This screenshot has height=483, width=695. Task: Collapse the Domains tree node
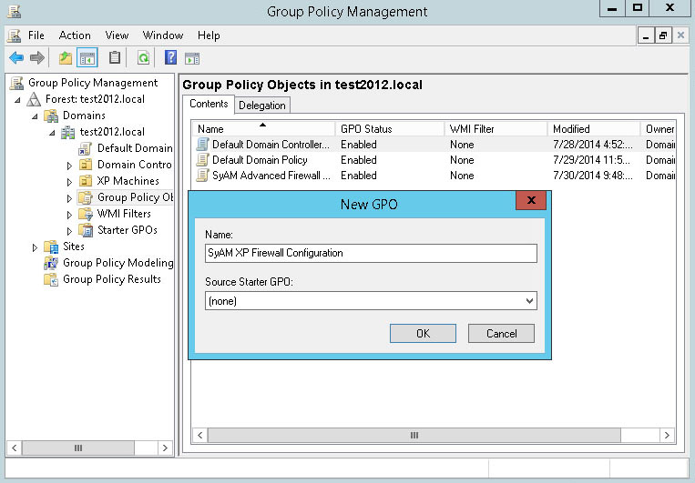coord(36,116)
